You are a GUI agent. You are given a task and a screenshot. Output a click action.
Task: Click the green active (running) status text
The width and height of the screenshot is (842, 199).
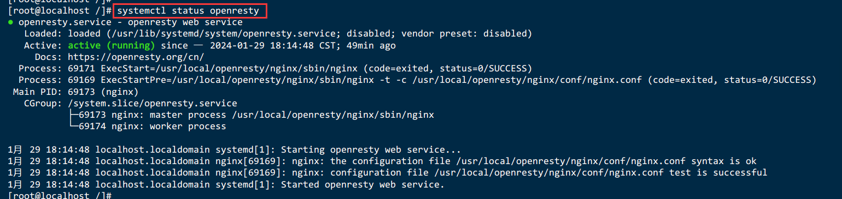[112, 45]
